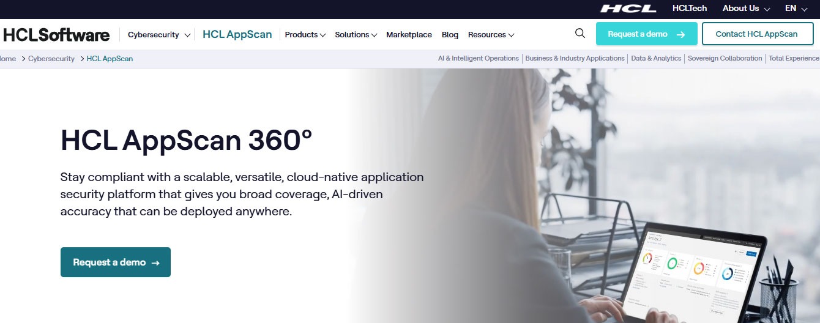Click the search magnifier icon
820x323 pixels.
coord(580,34)
